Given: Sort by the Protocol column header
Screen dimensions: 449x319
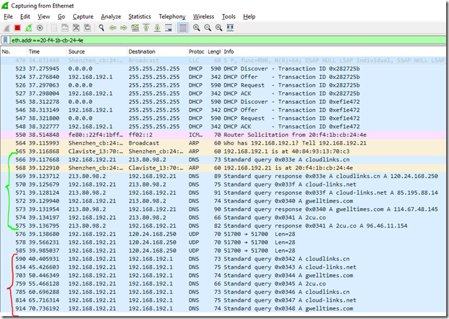Looking at the screenshot, I should [x=196, y=52].
